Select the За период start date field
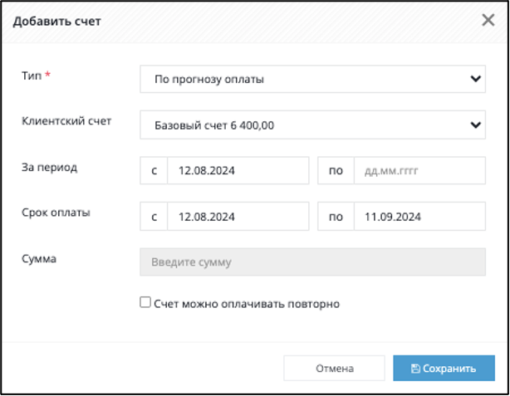 click(x=238, y=171)
